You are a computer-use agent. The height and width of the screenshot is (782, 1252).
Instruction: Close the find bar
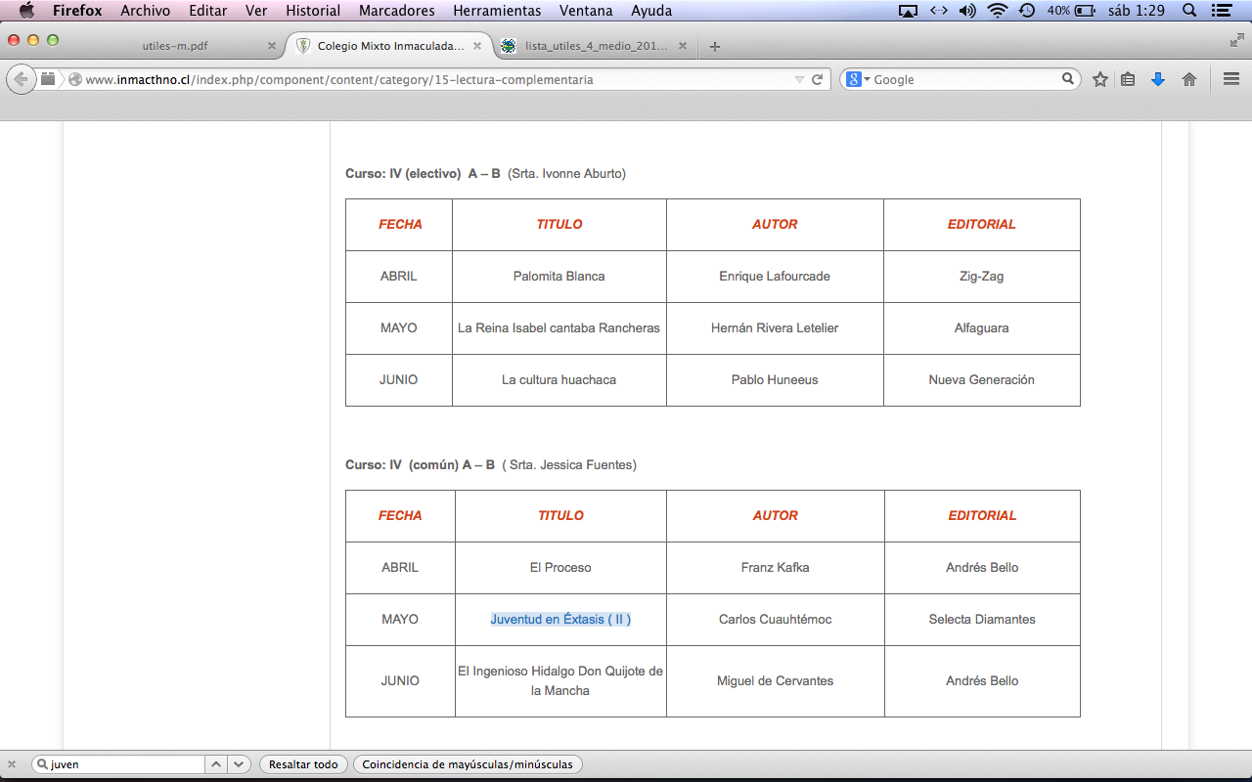pyautogui.click(x=12, y=764)
